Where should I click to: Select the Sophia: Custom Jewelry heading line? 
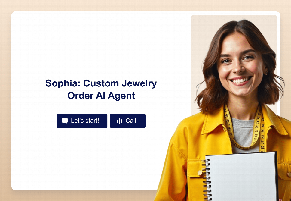pyautogui.click(x=101, y=83)
